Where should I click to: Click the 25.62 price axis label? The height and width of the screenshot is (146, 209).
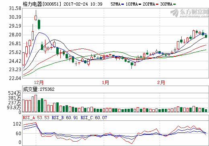[15, 52]
